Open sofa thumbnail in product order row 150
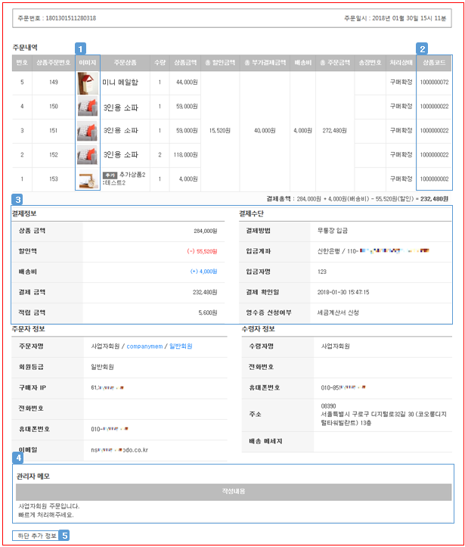 (88, 106)
